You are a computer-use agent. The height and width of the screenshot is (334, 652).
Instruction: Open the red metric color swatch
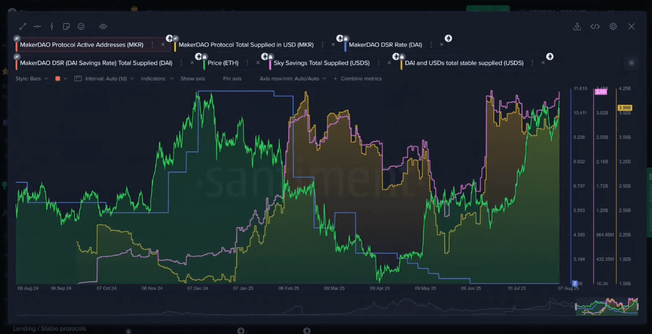(x=58, y=78)
